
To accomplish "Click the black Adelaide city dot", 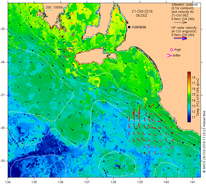I will 129,27.
